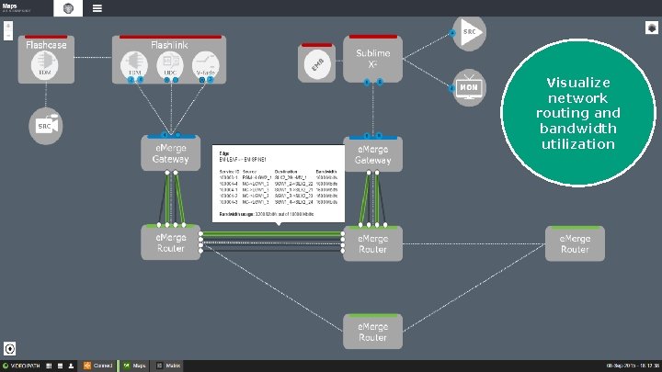662x372 pixels.
Task: Open the user profile icon in status bar
Action: (x=71, y=366)
